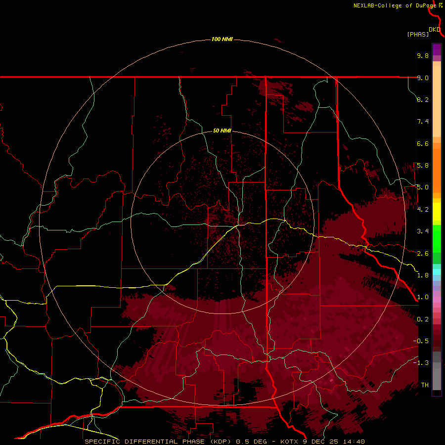Click the -0.5 legend value
This screenshot has width=445, height=445.
[x=421, y=341]
